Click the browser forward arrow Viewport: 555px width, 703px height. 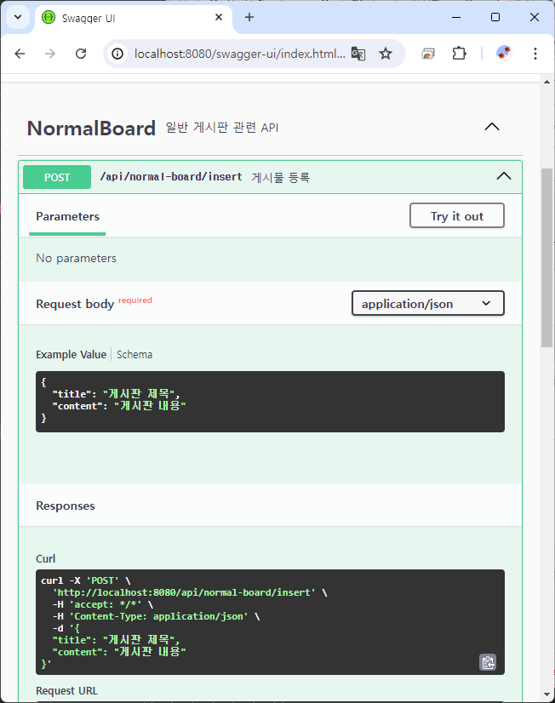click(50, 54)
